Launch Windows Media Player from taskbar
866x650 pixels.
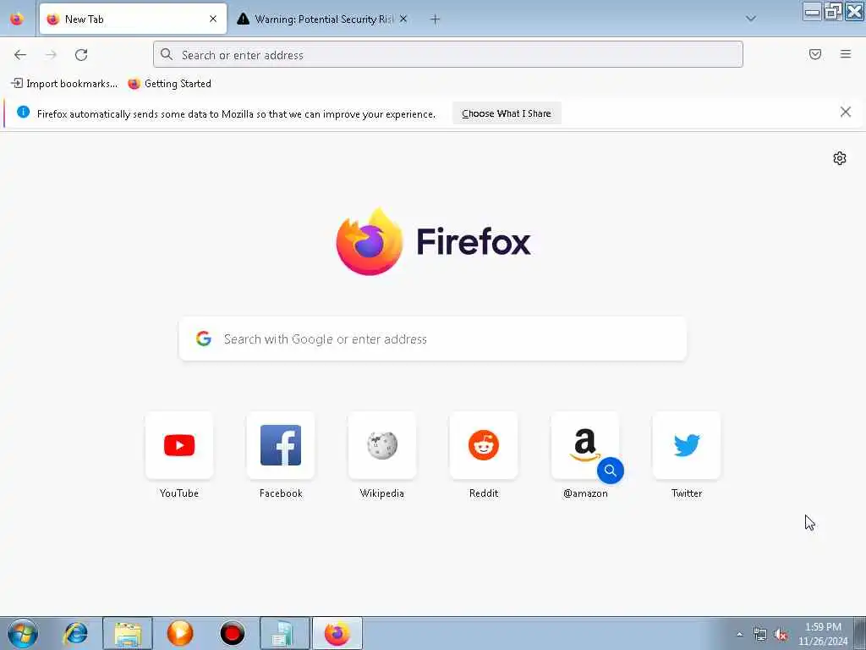[x=180, y=633]
